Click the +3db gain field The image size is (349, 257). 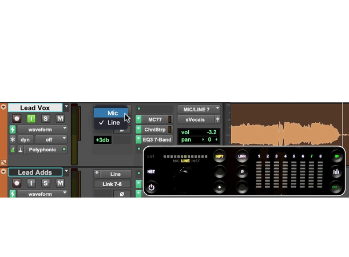102,140
